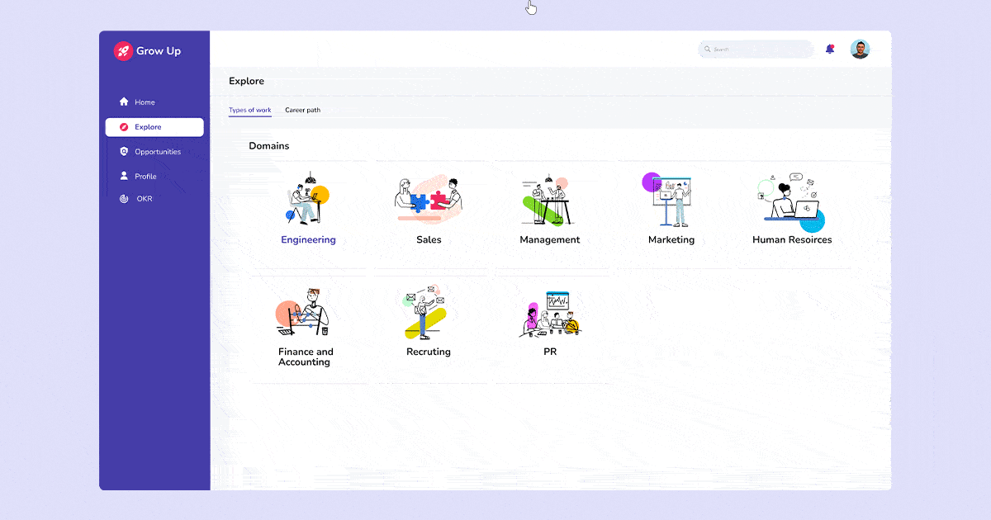Click the OKR target icon in sidebar

pyautogui.click(x=124, y=199)
